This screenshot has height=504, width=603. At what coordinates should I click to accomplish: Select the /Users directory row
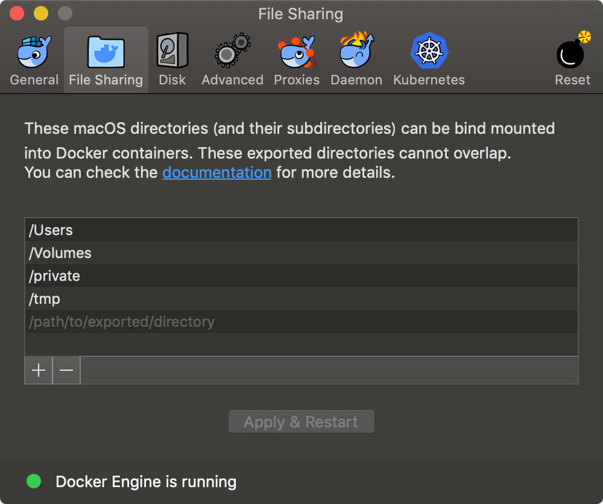[x=301, y=230]
